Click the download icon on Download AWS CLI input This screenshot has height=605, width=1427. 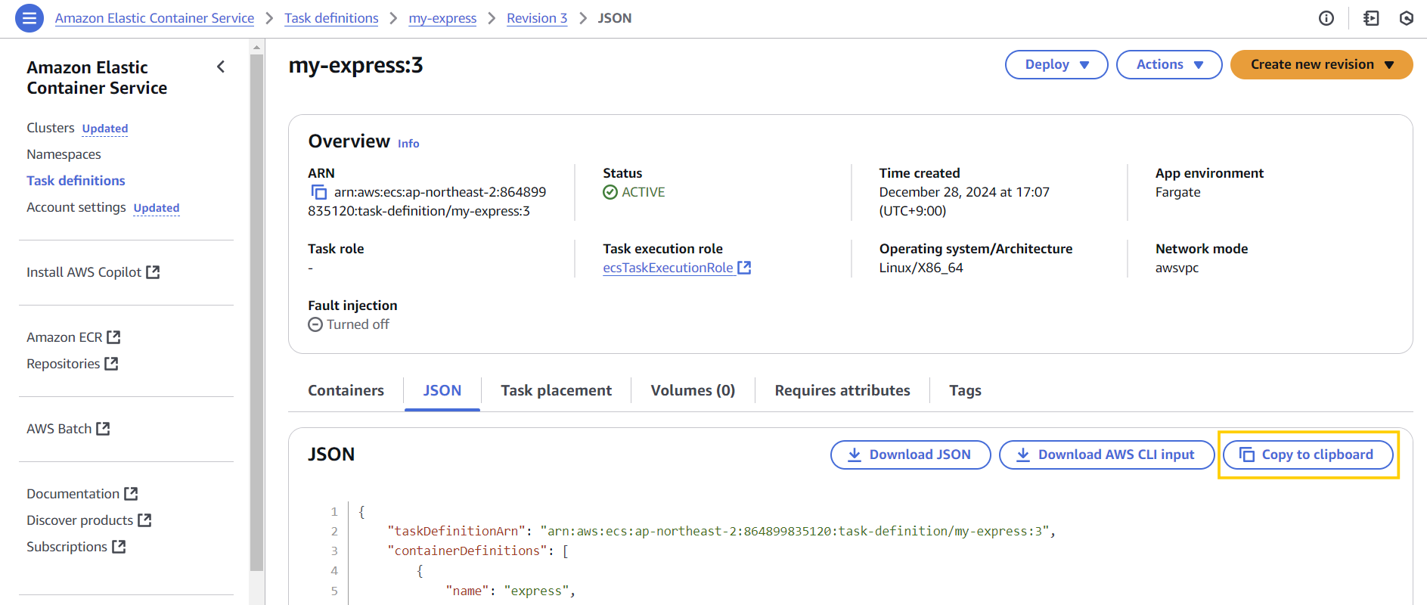click(1023, 455)
